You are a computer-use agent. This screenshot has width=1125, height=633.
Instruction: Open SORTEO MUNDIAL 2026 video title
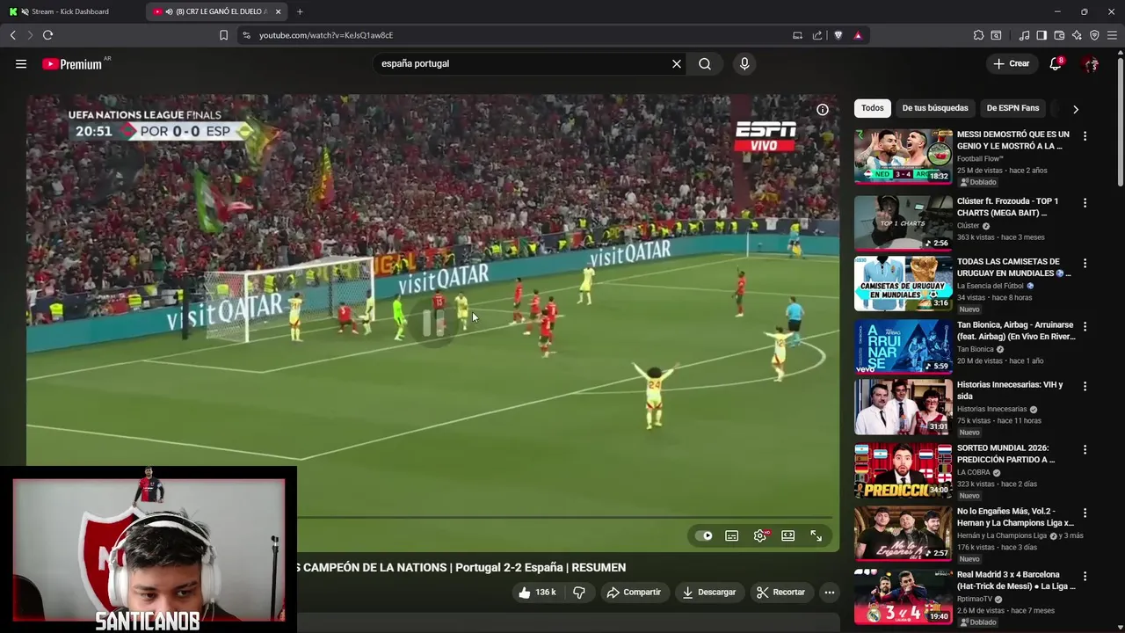coord(1006,454)
